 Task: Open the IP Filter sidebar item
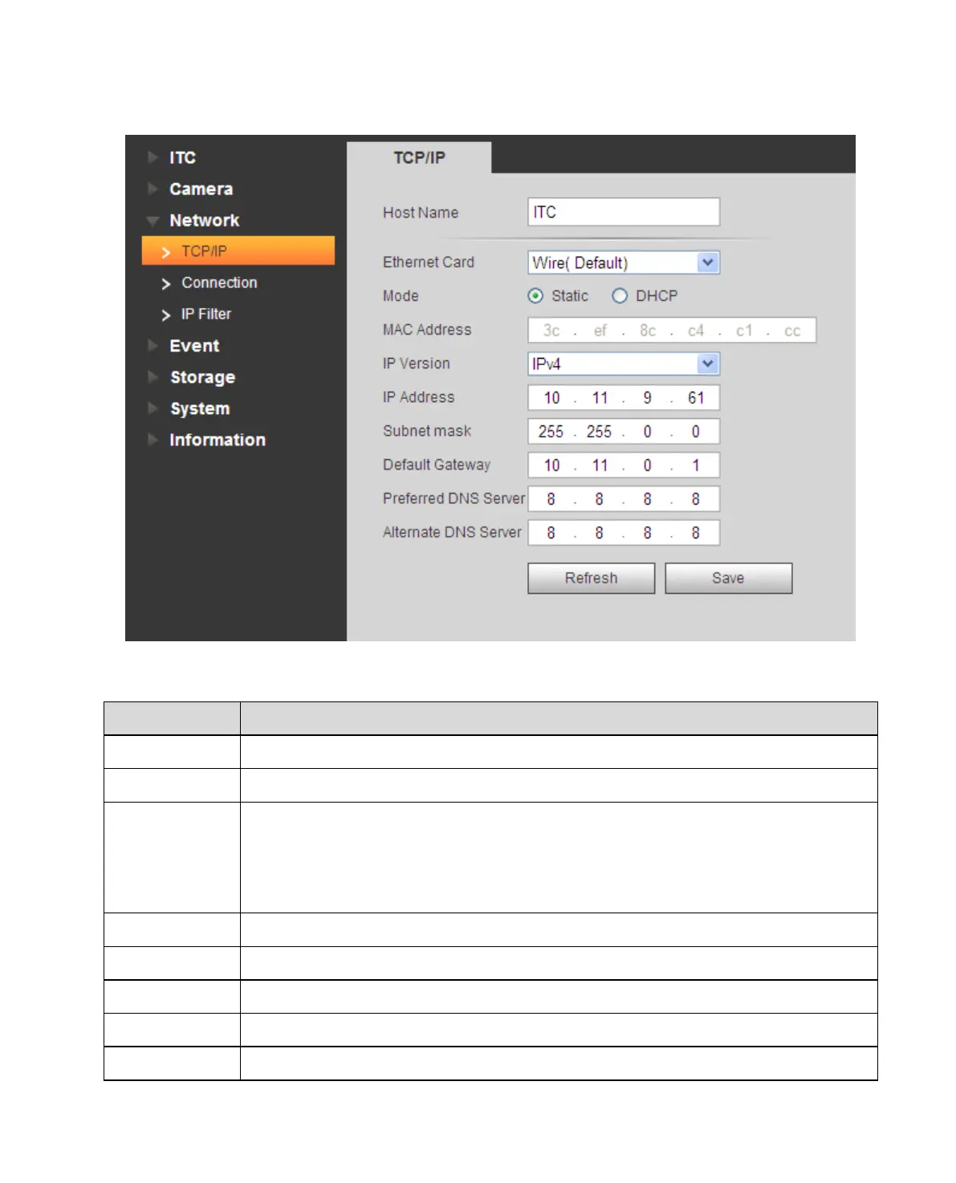click(206, 314)
